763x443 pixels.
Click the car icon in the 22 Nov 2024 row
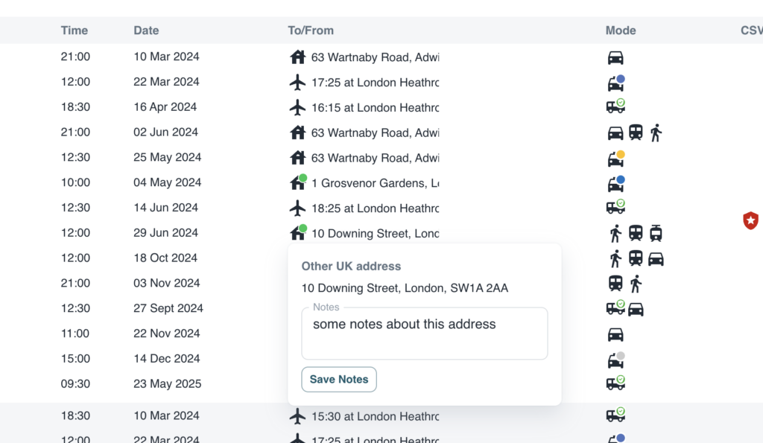pos(615,334)
